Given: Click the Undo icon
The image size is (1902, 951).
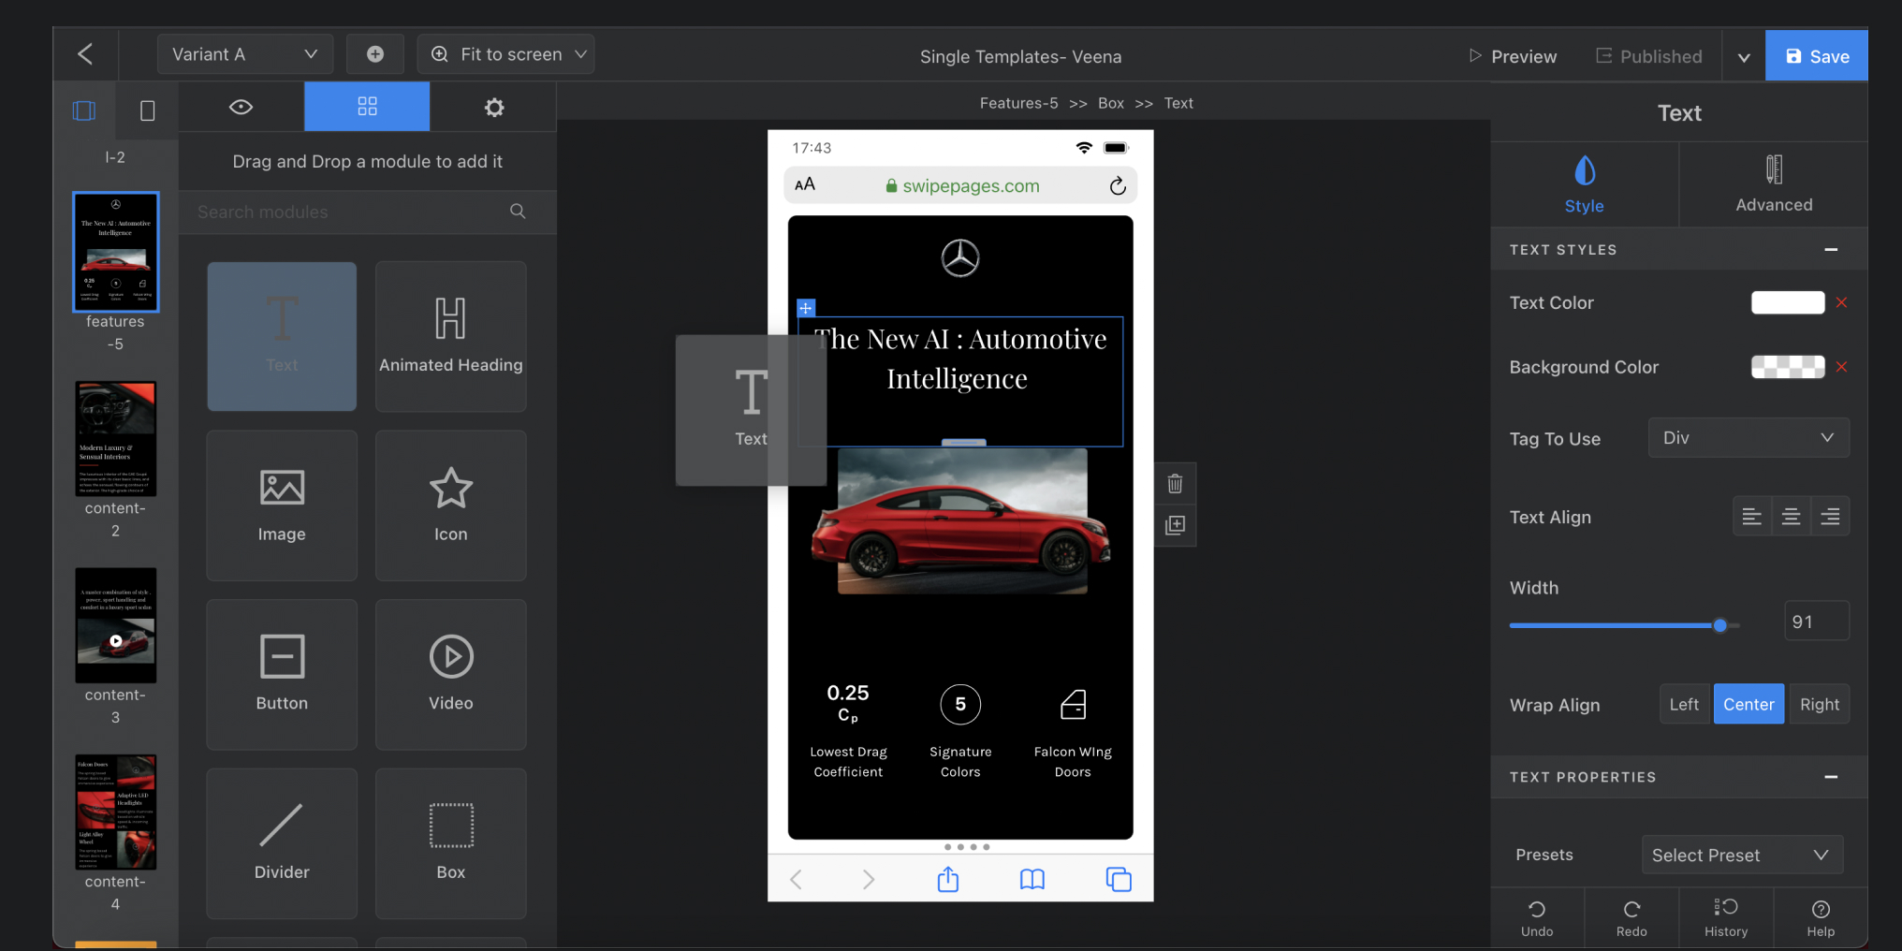Looking at the screenshot, I should click(1536, 917).
